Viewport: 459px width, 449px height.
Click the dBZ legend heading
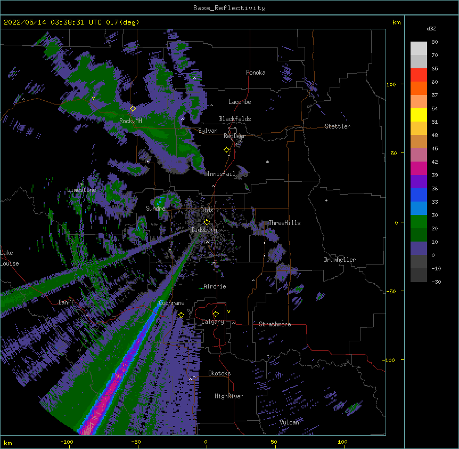(431, 28)
